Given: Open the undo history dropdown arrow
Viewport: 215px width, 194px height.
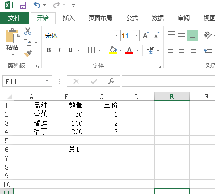Looking at the screenshot, I should click(44, 5).
